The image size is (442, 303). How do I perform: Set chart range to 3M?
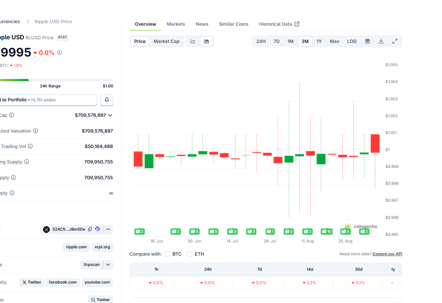[x=305, y=41]
